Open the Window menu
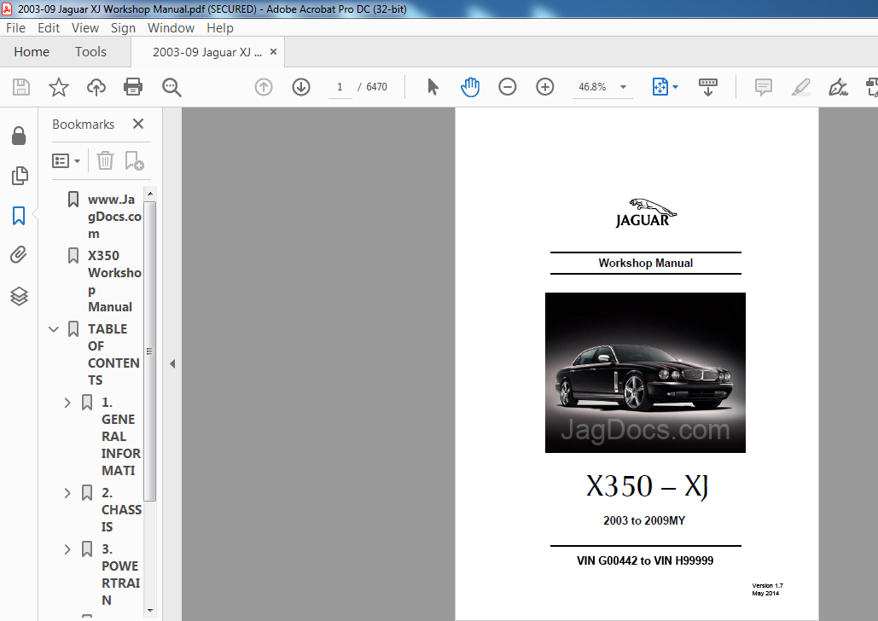Image resolution: width=878 pixels, height=621 pixels. click(x=171, y=28)
